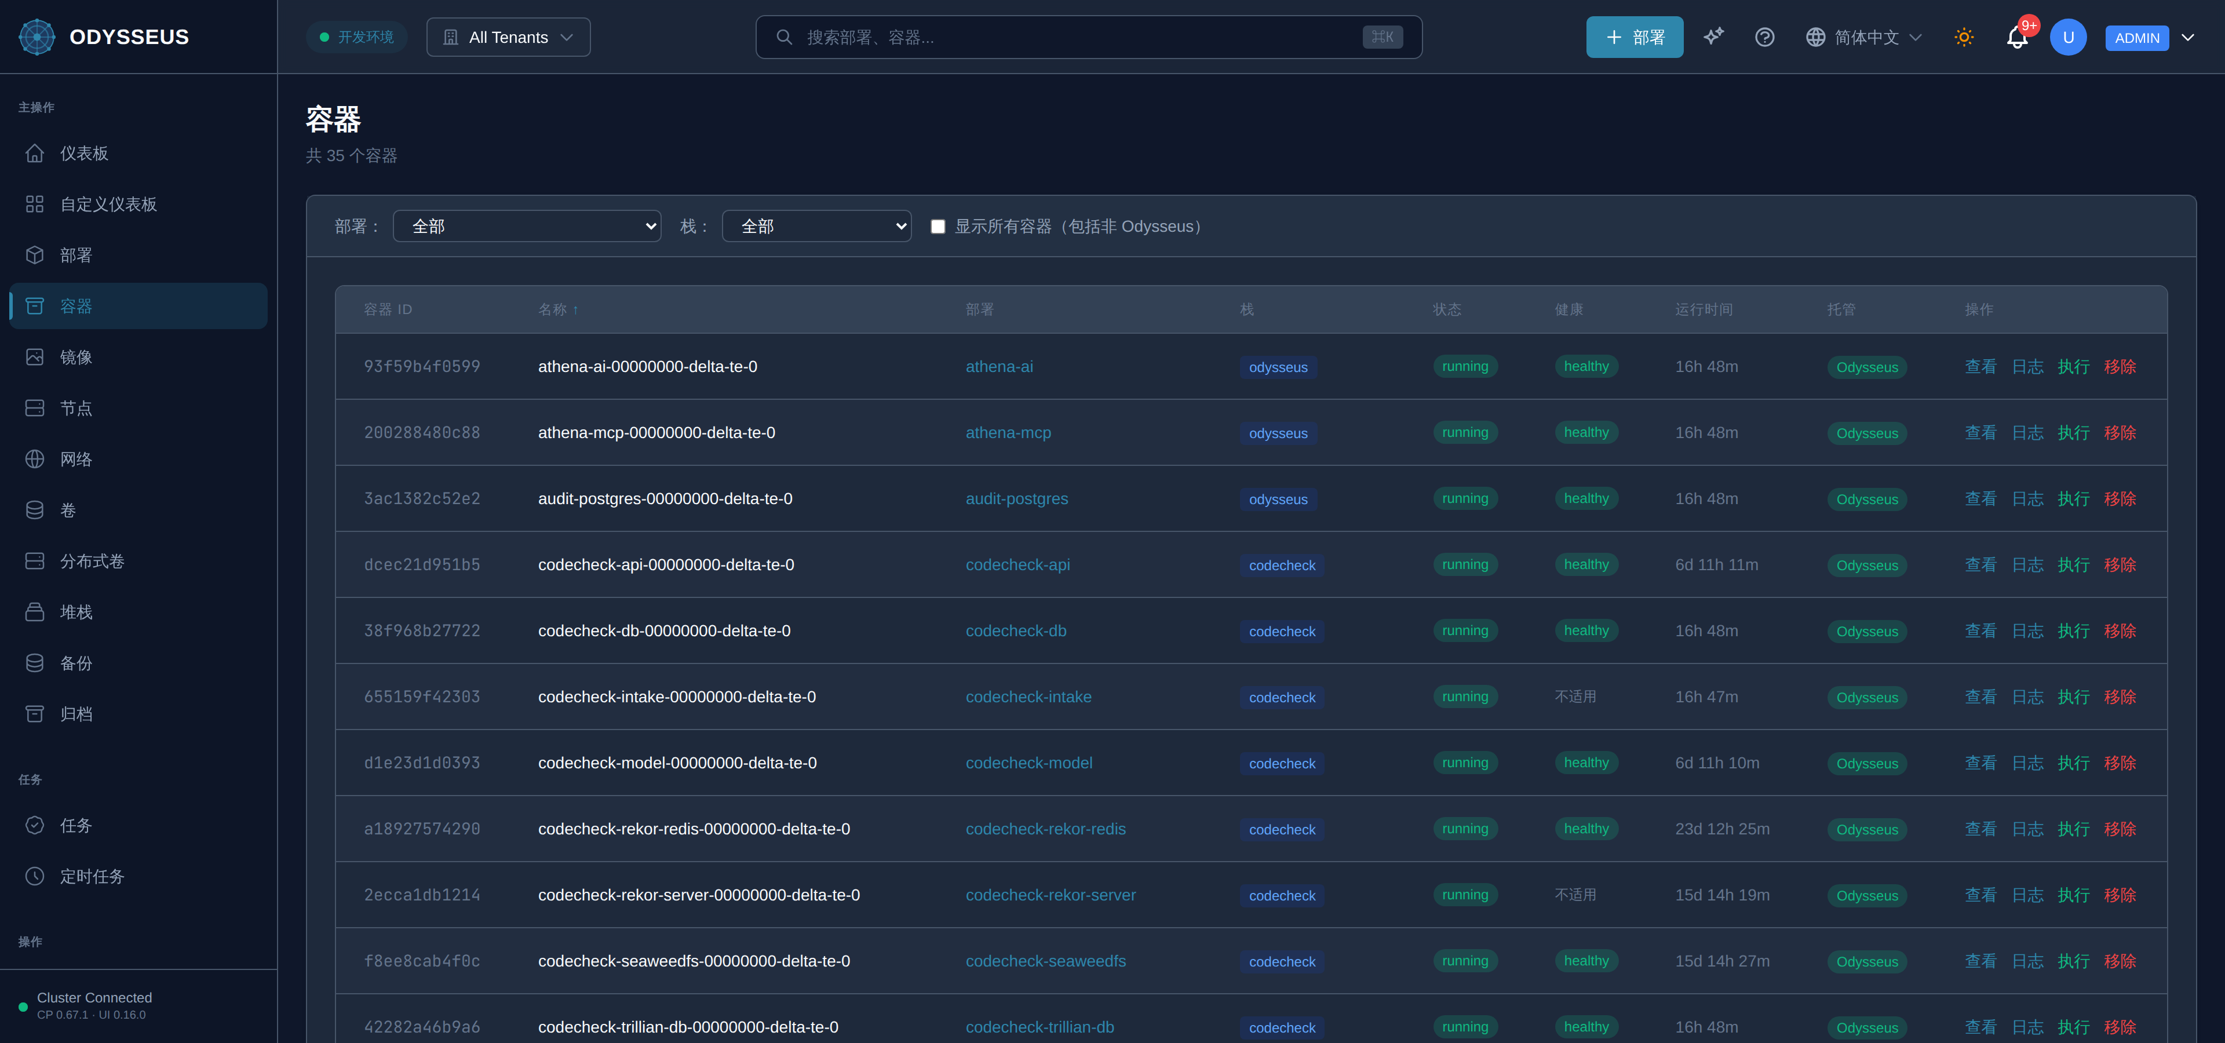Open the athena-ai deployment link
2225x1043 pixels.
[998, 366]
